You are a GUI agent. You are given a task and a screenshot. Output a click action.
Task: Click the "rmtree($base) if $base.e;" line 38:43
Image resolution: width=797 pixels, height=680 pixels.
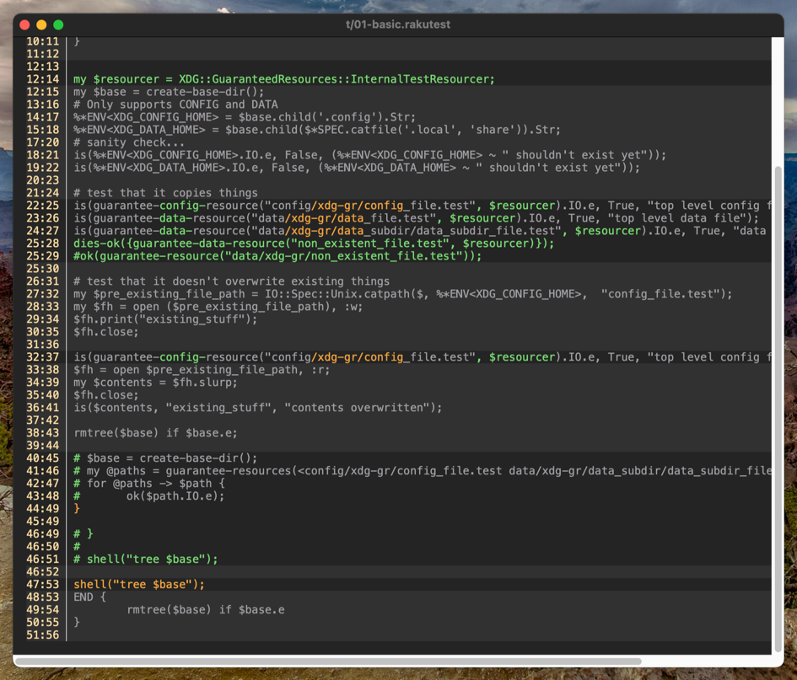pyautogui.click(x=156, y=433)
